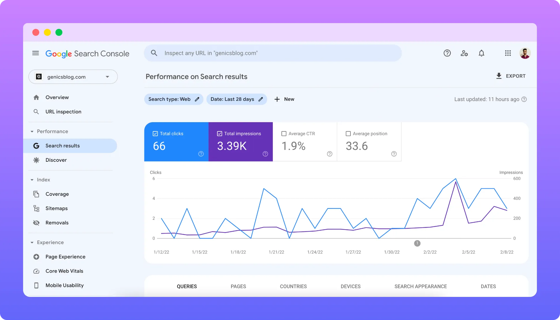Switch to the QUERIES tab
This screenshot has width=560, height=320.
pyautogui.click(x=187, y=286)
